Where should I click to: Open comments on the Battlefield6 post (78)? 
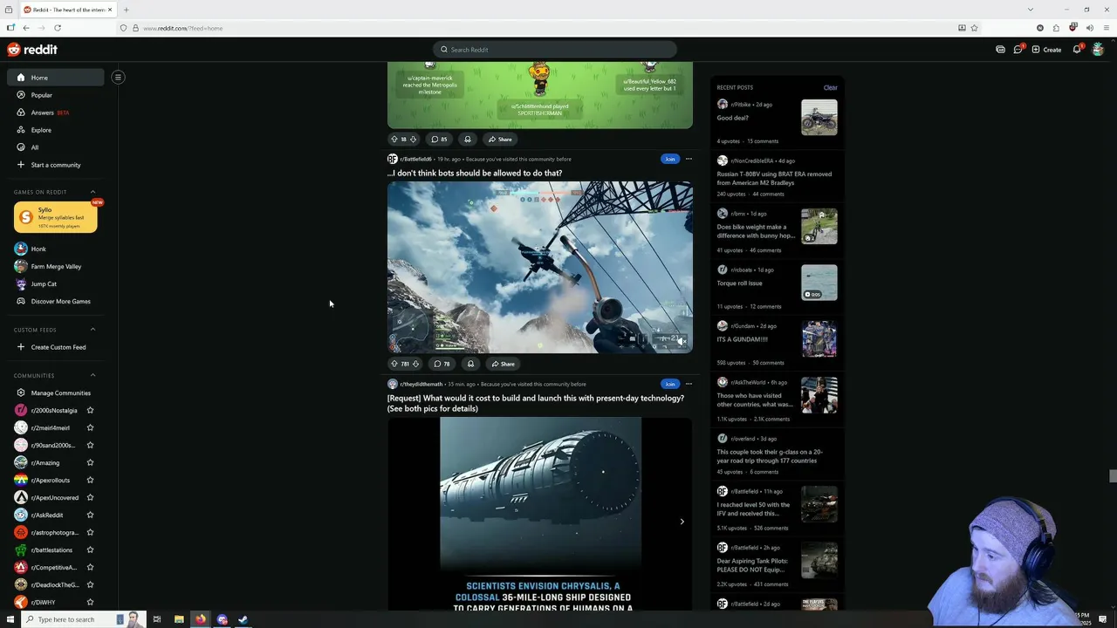click(x=442, y=364)
